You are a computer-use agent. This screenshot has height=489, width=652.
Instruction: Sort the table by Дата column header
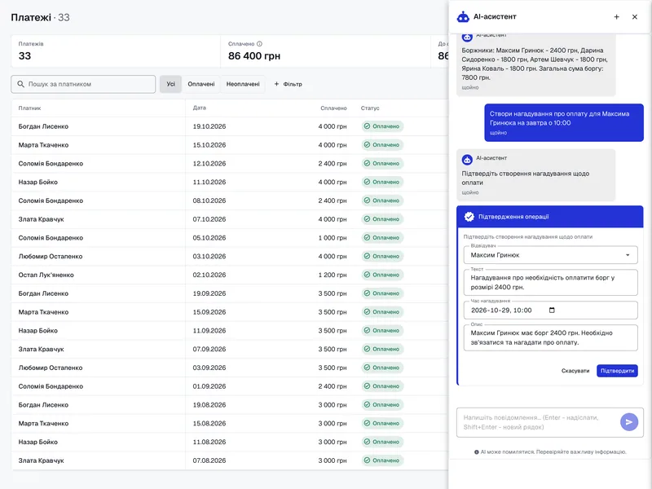[199, 108]
